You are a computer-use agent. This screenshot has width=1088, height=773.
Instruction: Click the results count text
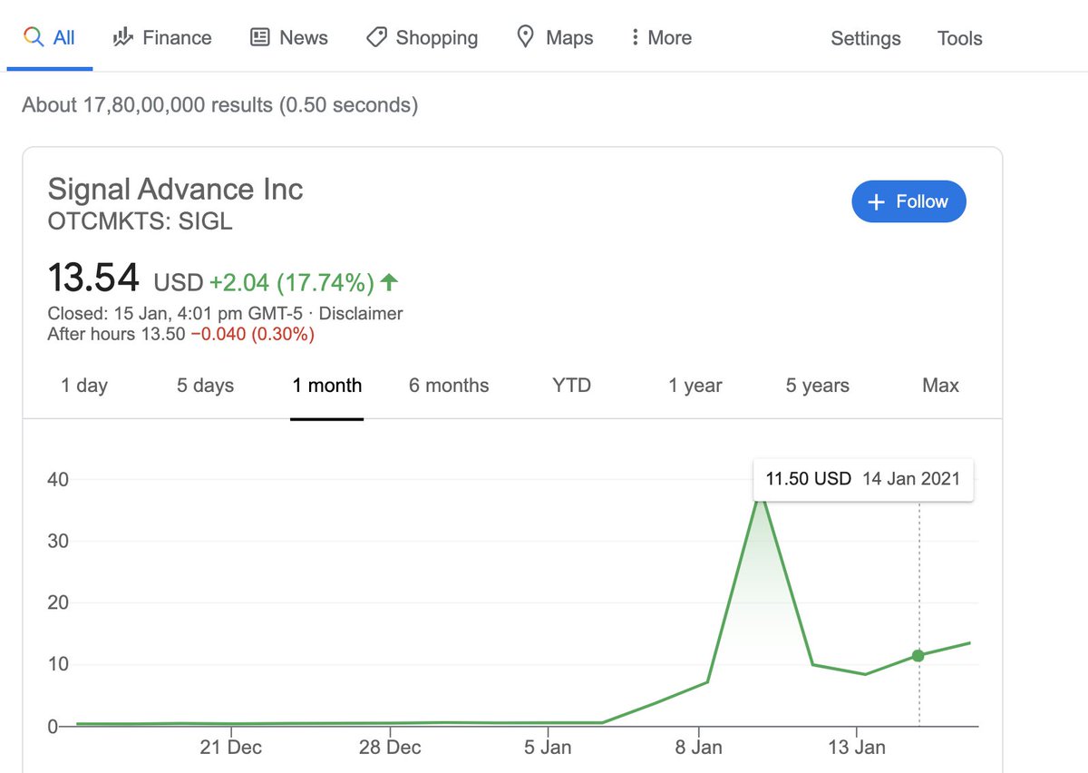click(220, 105)
